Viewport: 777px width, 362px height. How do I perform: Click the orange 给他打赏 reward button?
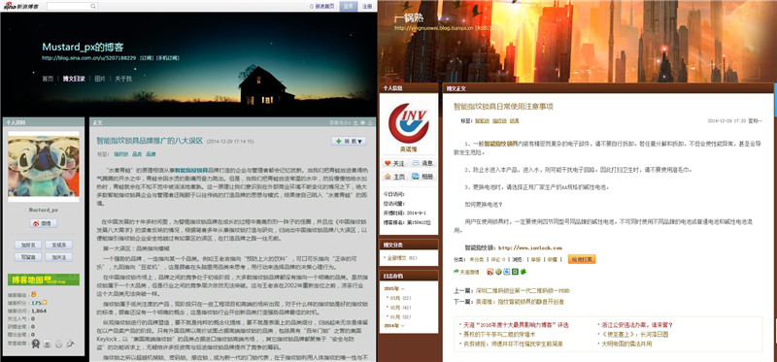pos(581,259)
